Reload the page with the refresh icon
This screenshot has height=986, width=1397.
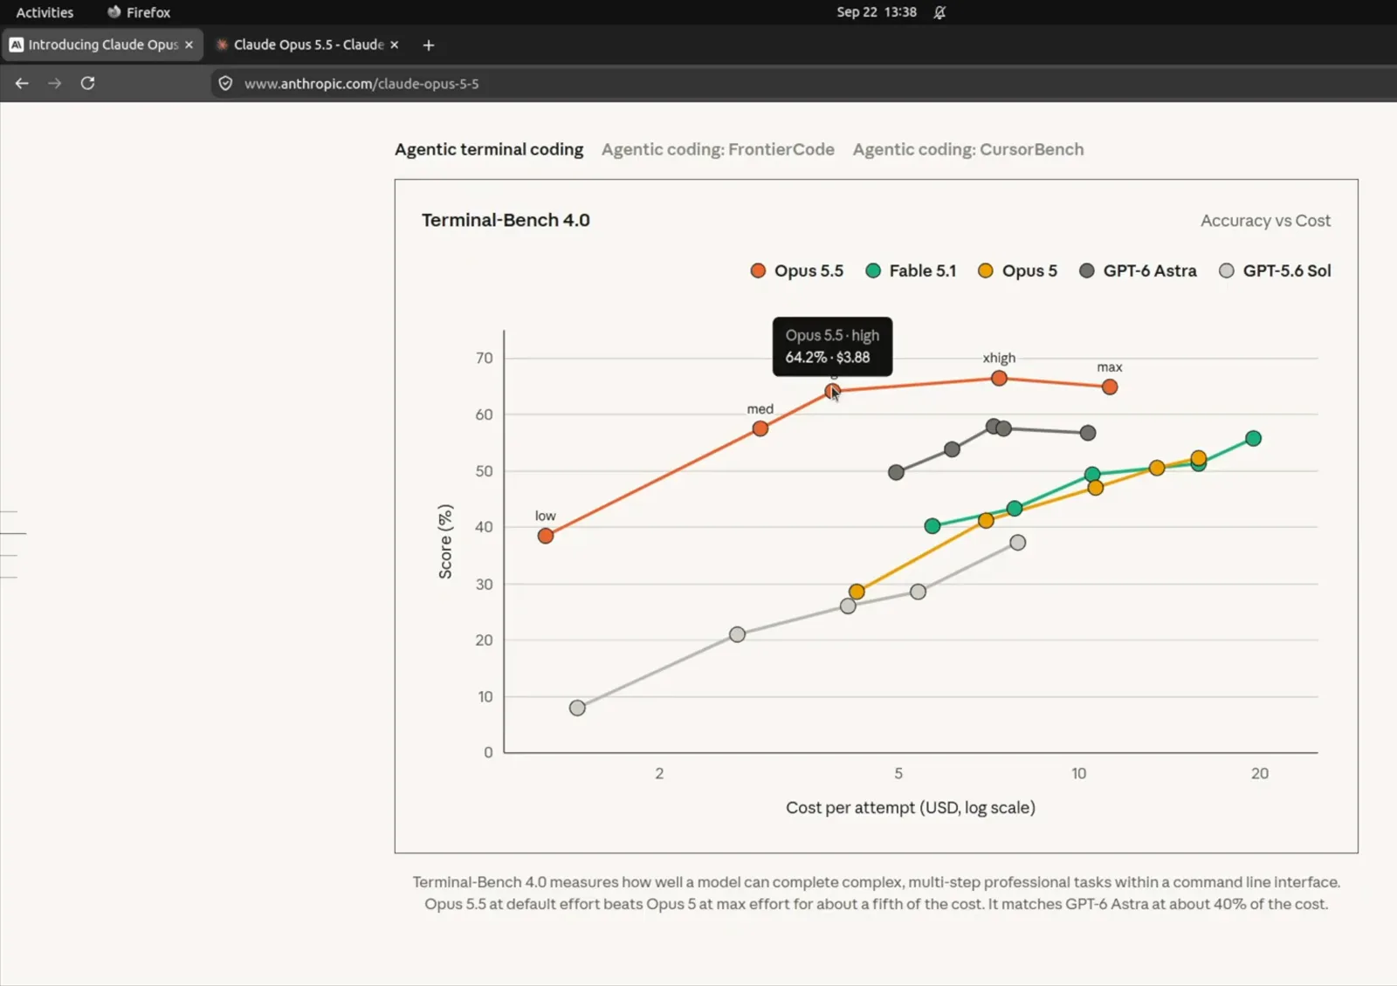pyautogui.click(x=87, y=83)
